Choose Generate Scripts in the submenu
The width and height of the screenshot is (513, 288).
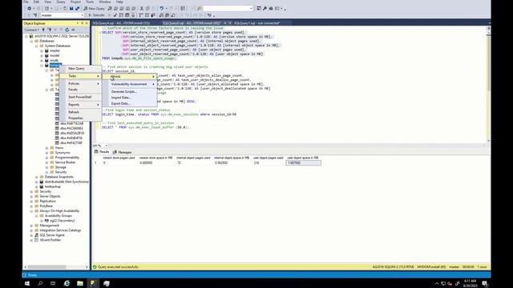[x=130, y=92]
